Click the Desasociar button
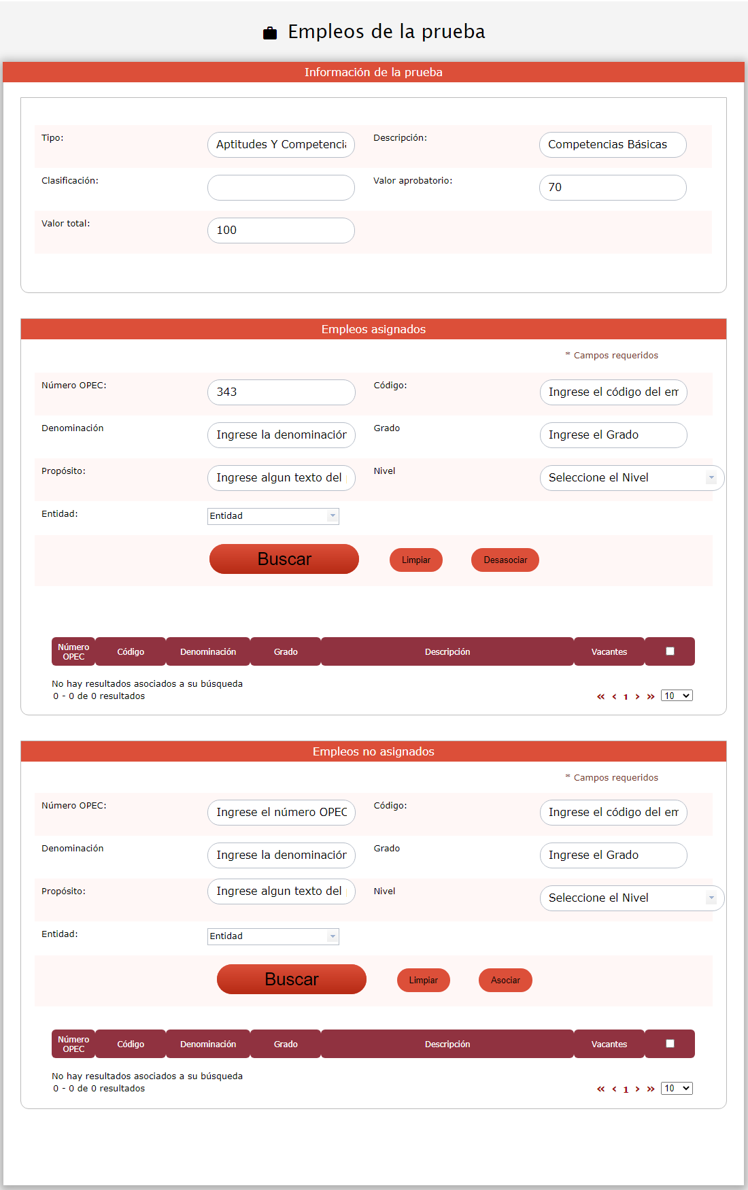 coord(505,560)
